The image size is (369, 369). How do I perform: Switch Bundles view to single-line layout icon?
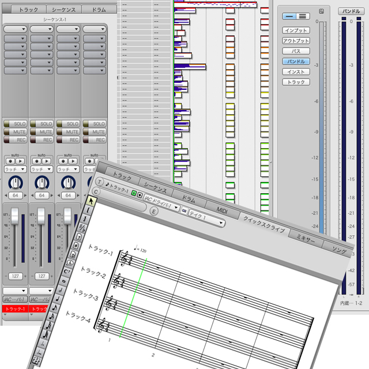pos(289,16)
